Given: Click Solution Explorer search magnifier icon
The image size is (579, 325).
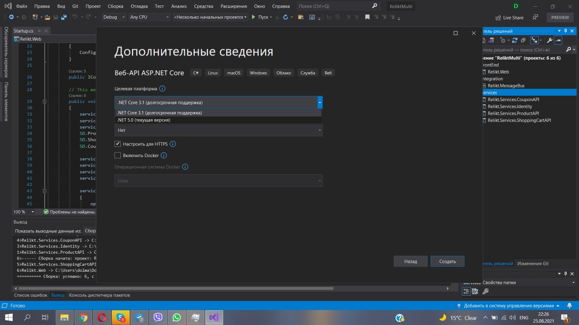Looking at the screenshot, I should click(x=569, y=50).
